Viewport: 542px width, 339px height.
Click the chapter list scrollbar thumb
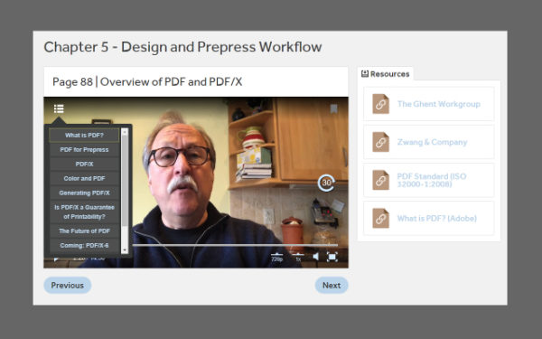click(x=125, y=182)
